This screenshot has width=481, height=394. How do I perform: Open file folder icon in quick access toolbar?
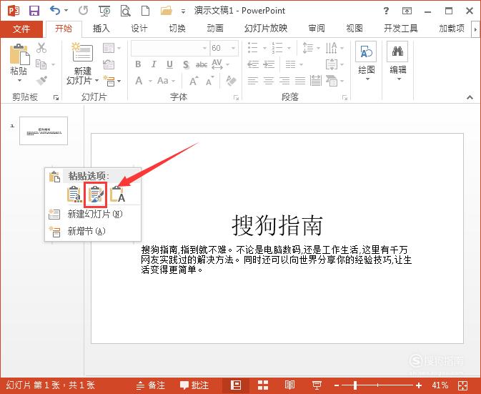click(x=167, y=11)
